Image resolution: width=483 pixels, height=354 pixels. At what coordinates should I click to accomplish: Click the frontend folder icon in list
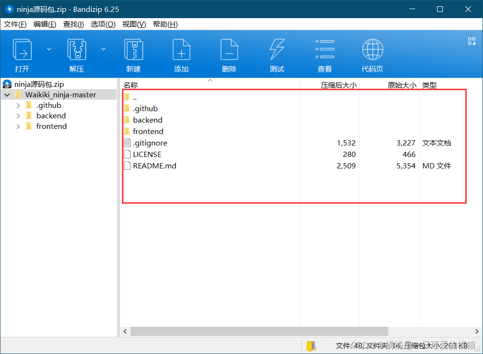coord(127,131)
